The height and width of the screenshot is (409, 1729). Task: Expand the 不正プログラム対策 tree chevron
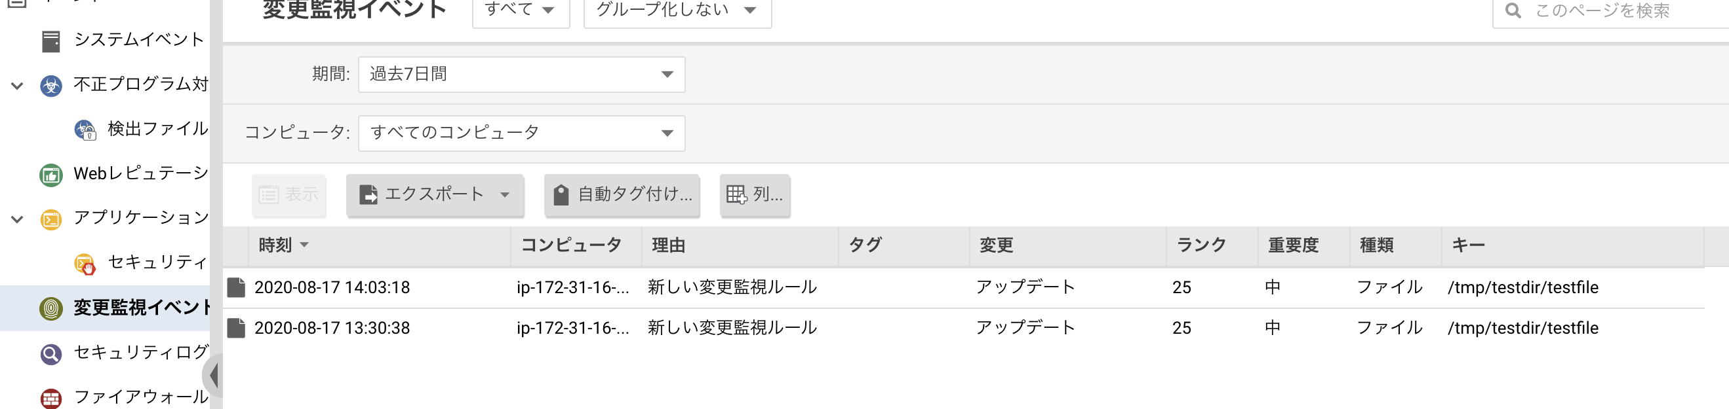pos(16,85)
